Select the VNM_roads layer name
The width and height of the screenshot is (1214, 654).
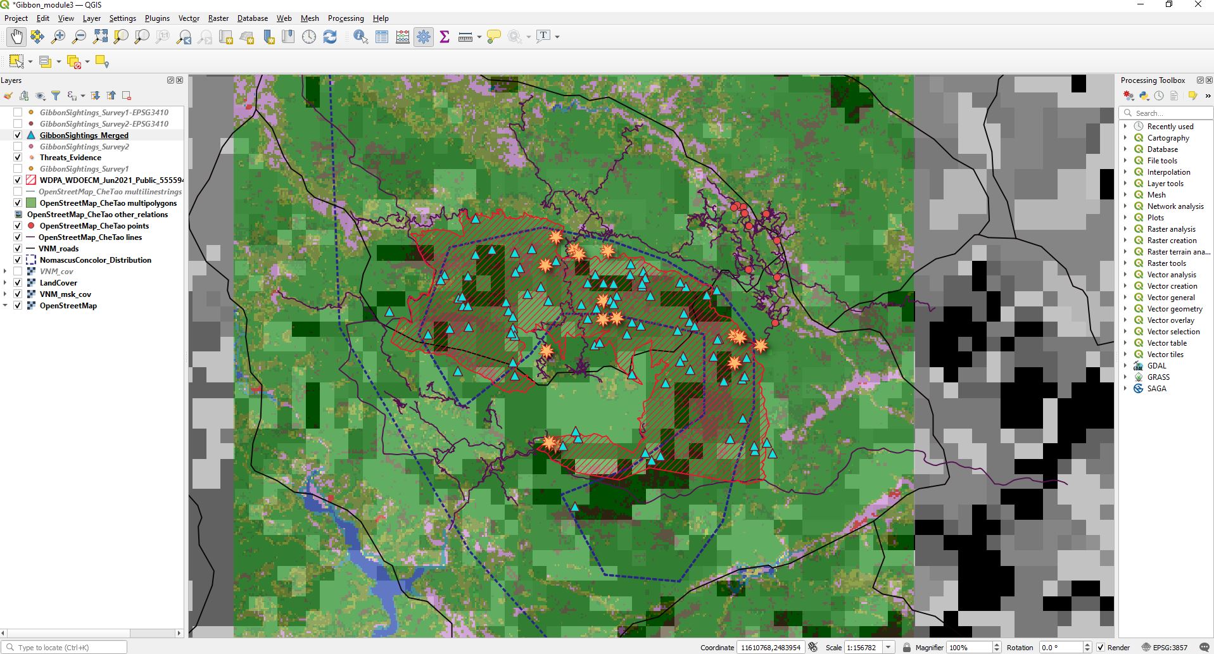pos(59,249)
